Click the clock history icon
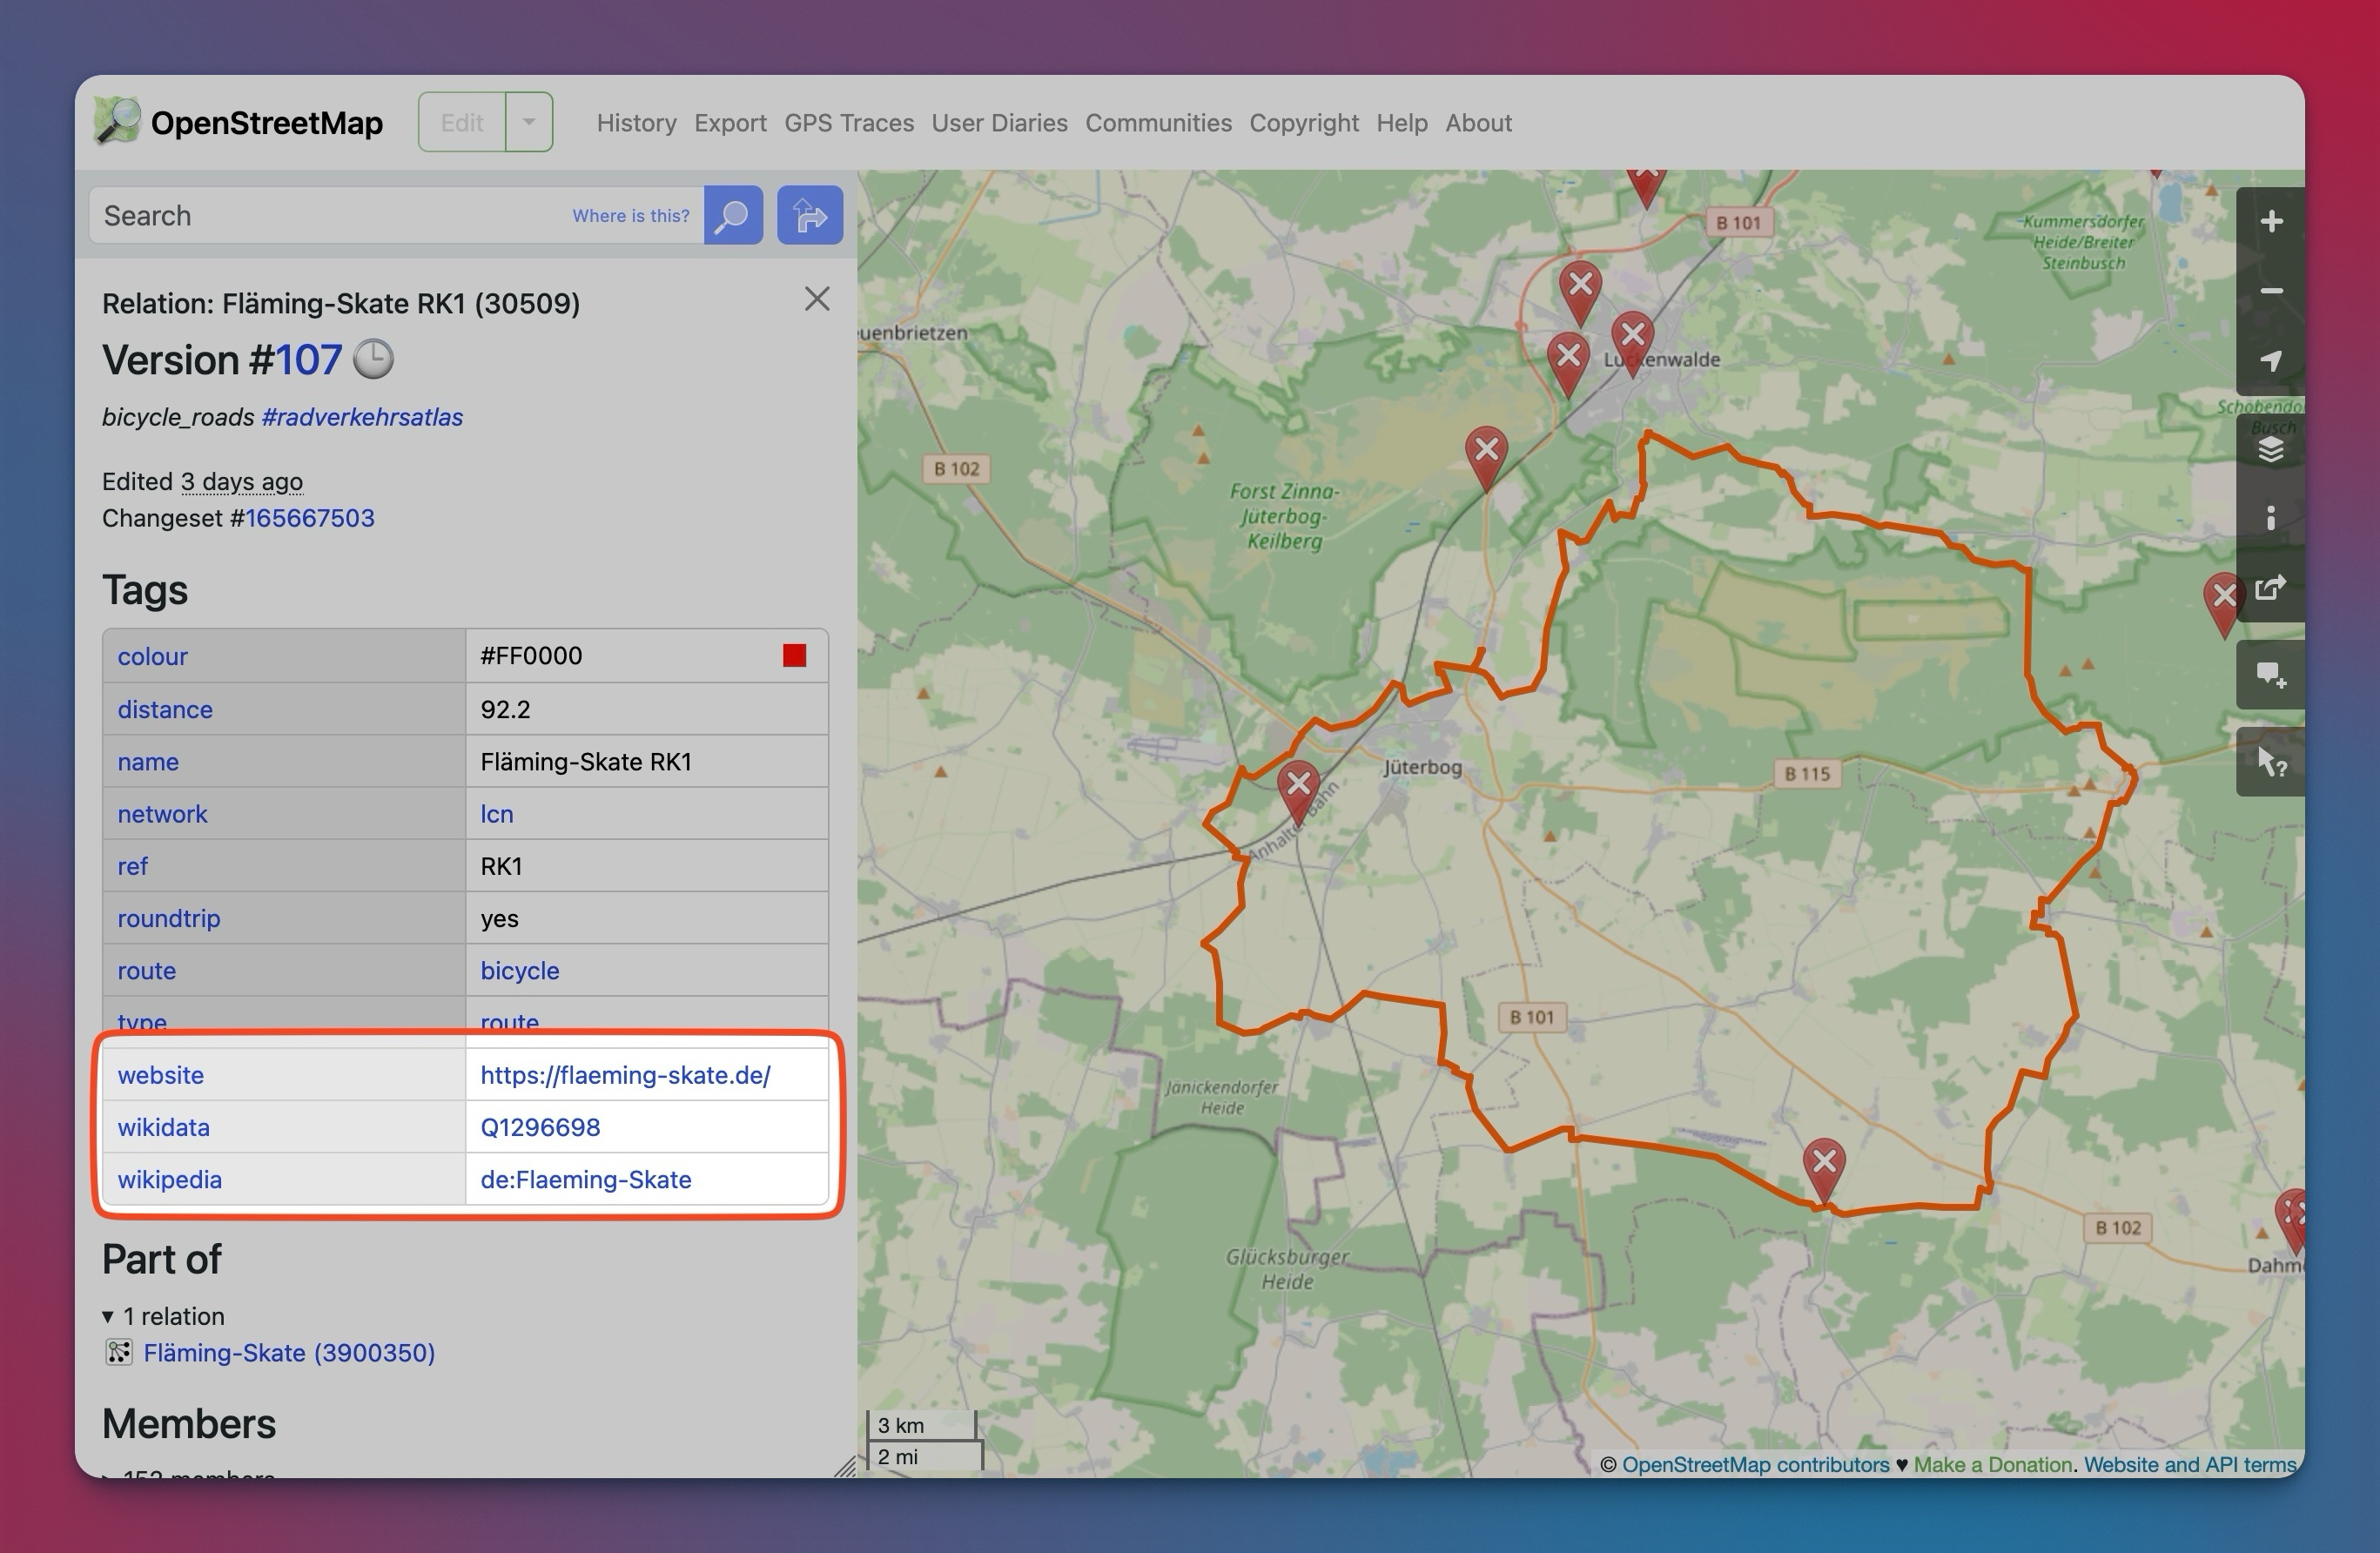2380x1553 pixels. click(374, 359)
